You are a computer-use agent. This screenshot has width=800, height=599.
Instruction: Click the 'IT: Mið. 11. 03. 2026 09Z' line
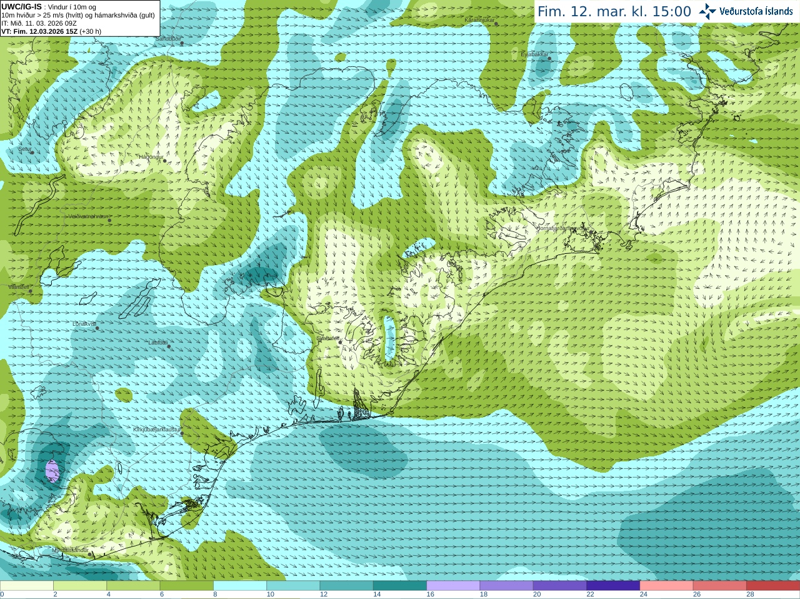(39, 23)
